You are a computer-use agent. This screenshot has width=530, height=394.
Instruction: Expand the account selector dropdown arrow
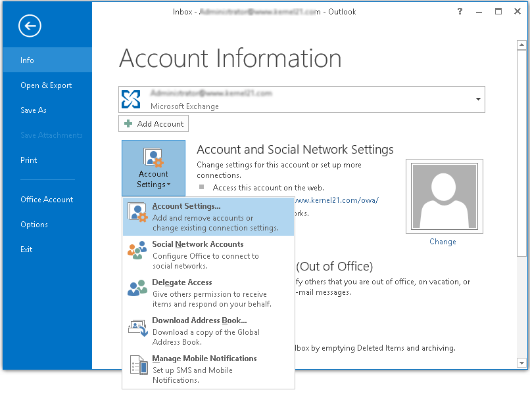point(478,99)
